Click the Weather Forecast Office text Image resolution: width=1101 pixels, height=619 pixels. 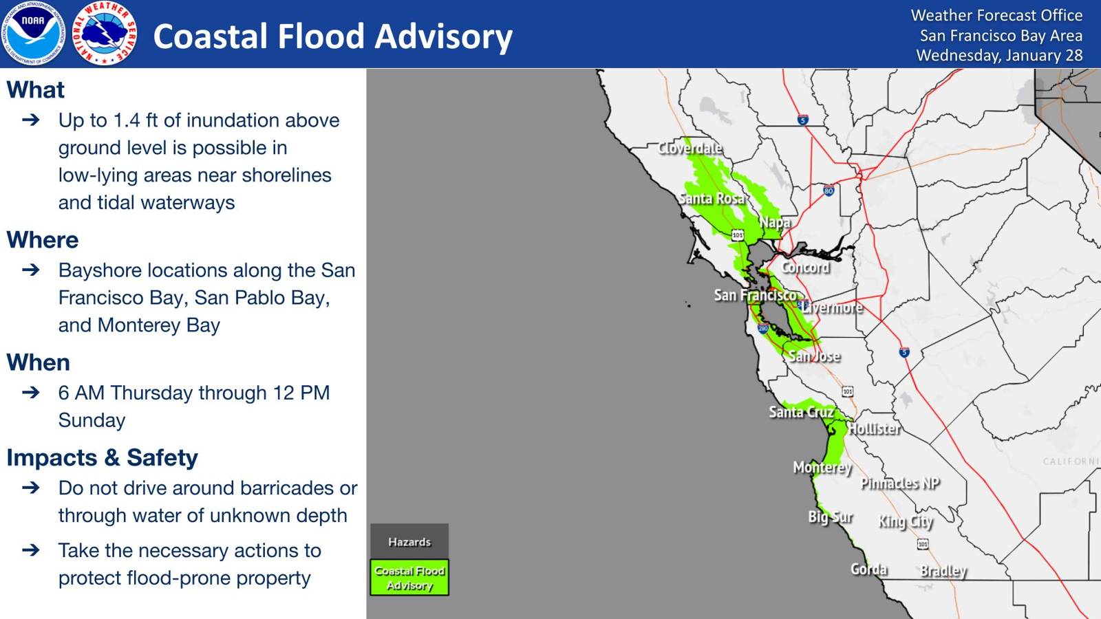tap(996, 15)
